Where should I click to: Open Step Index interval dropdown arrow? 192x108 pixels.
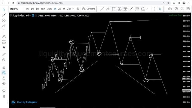[x=30, y=16]
